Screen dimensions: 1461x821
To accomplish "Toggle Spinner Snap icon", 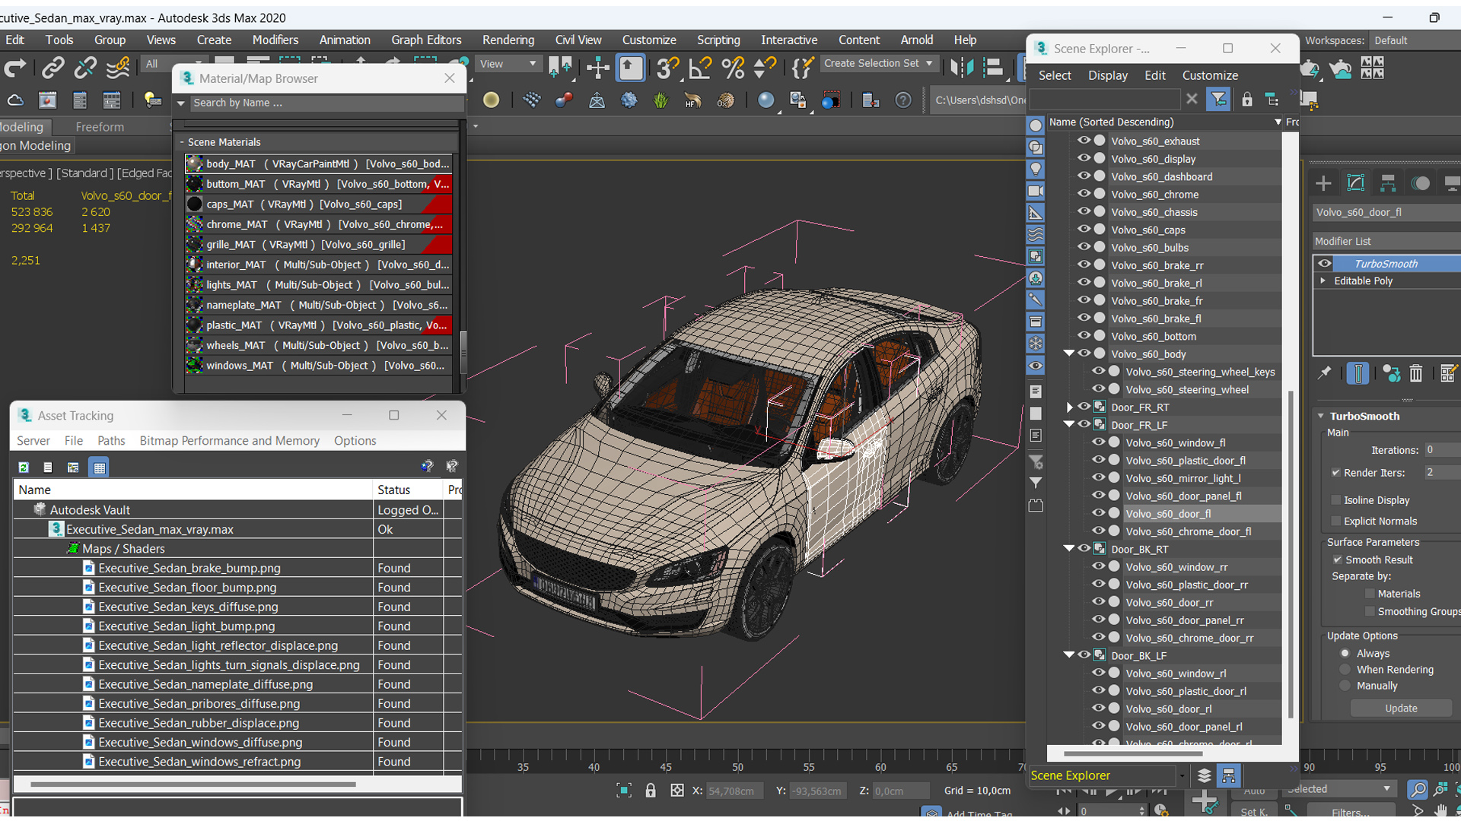I will [765, 68].
